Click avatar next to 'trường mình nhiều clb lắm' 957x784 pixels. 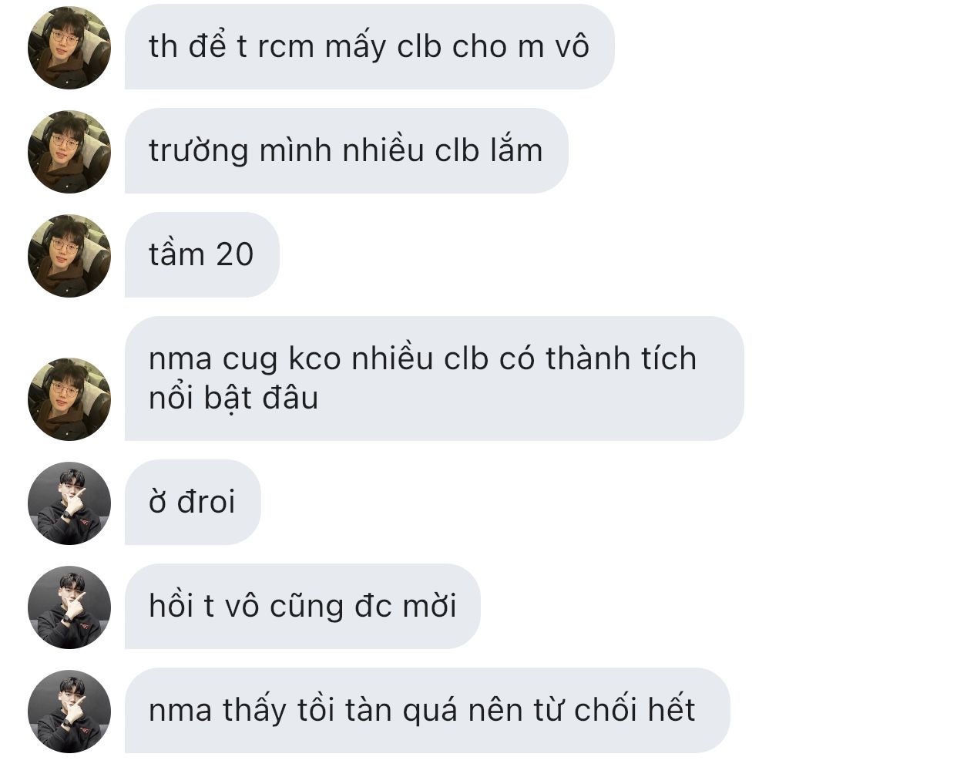[x=69, y=152]
